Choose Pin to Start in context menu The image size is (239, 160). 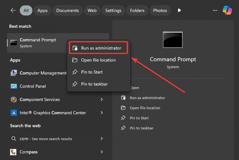click(x=98, y=72)
